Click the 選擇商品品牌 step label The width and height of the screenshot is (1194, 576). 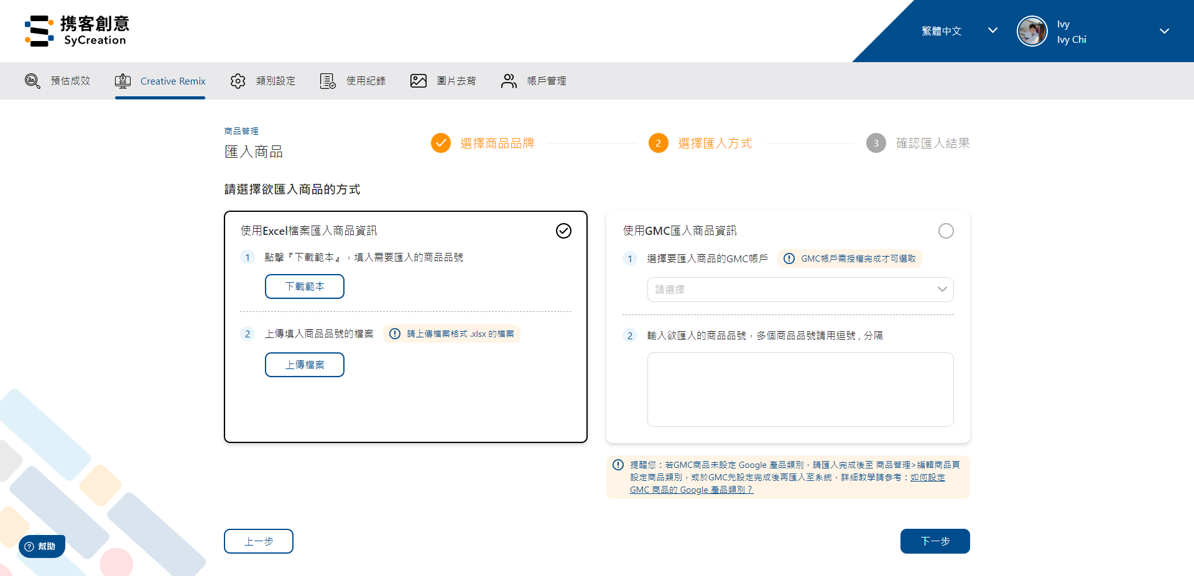497,144
